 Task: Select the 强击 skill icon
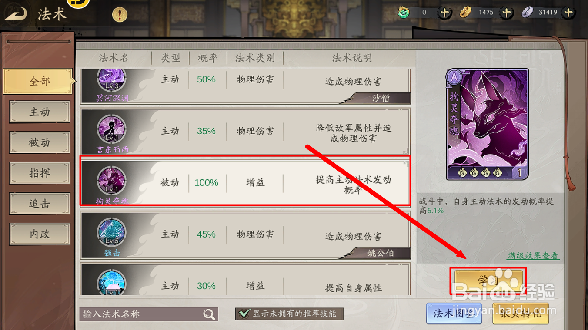tap(112, 232)
